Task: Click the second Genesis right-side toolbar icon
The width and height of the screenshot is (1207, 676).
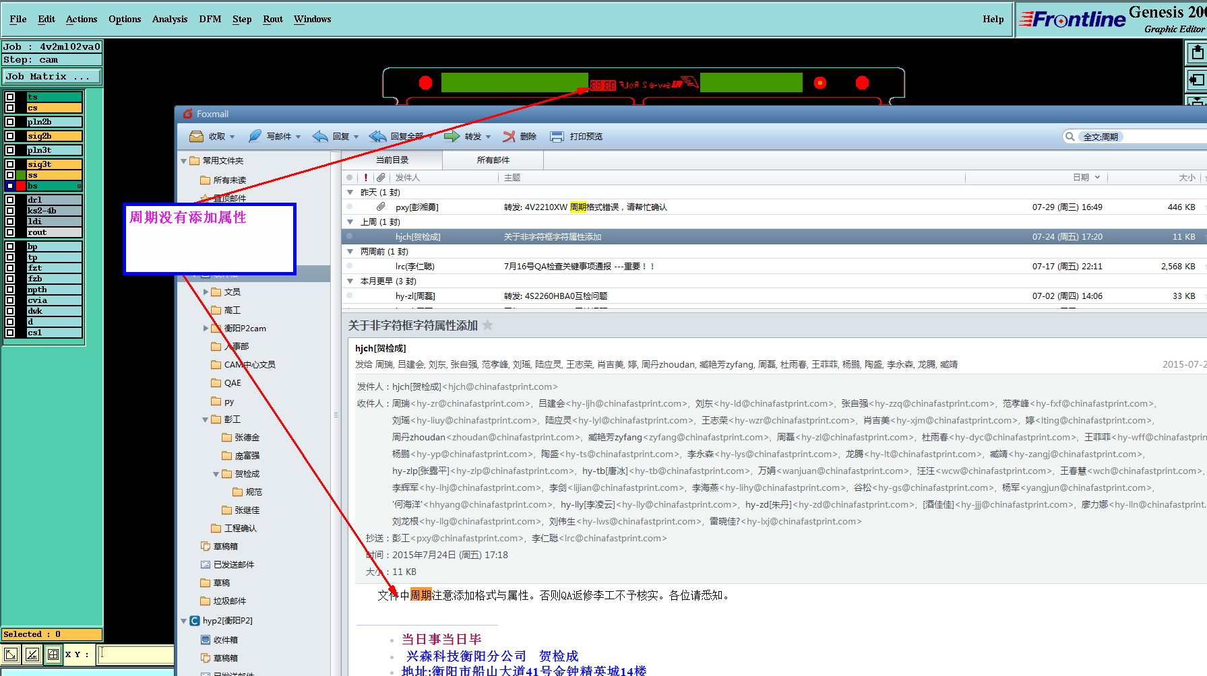Action: 1196,79
